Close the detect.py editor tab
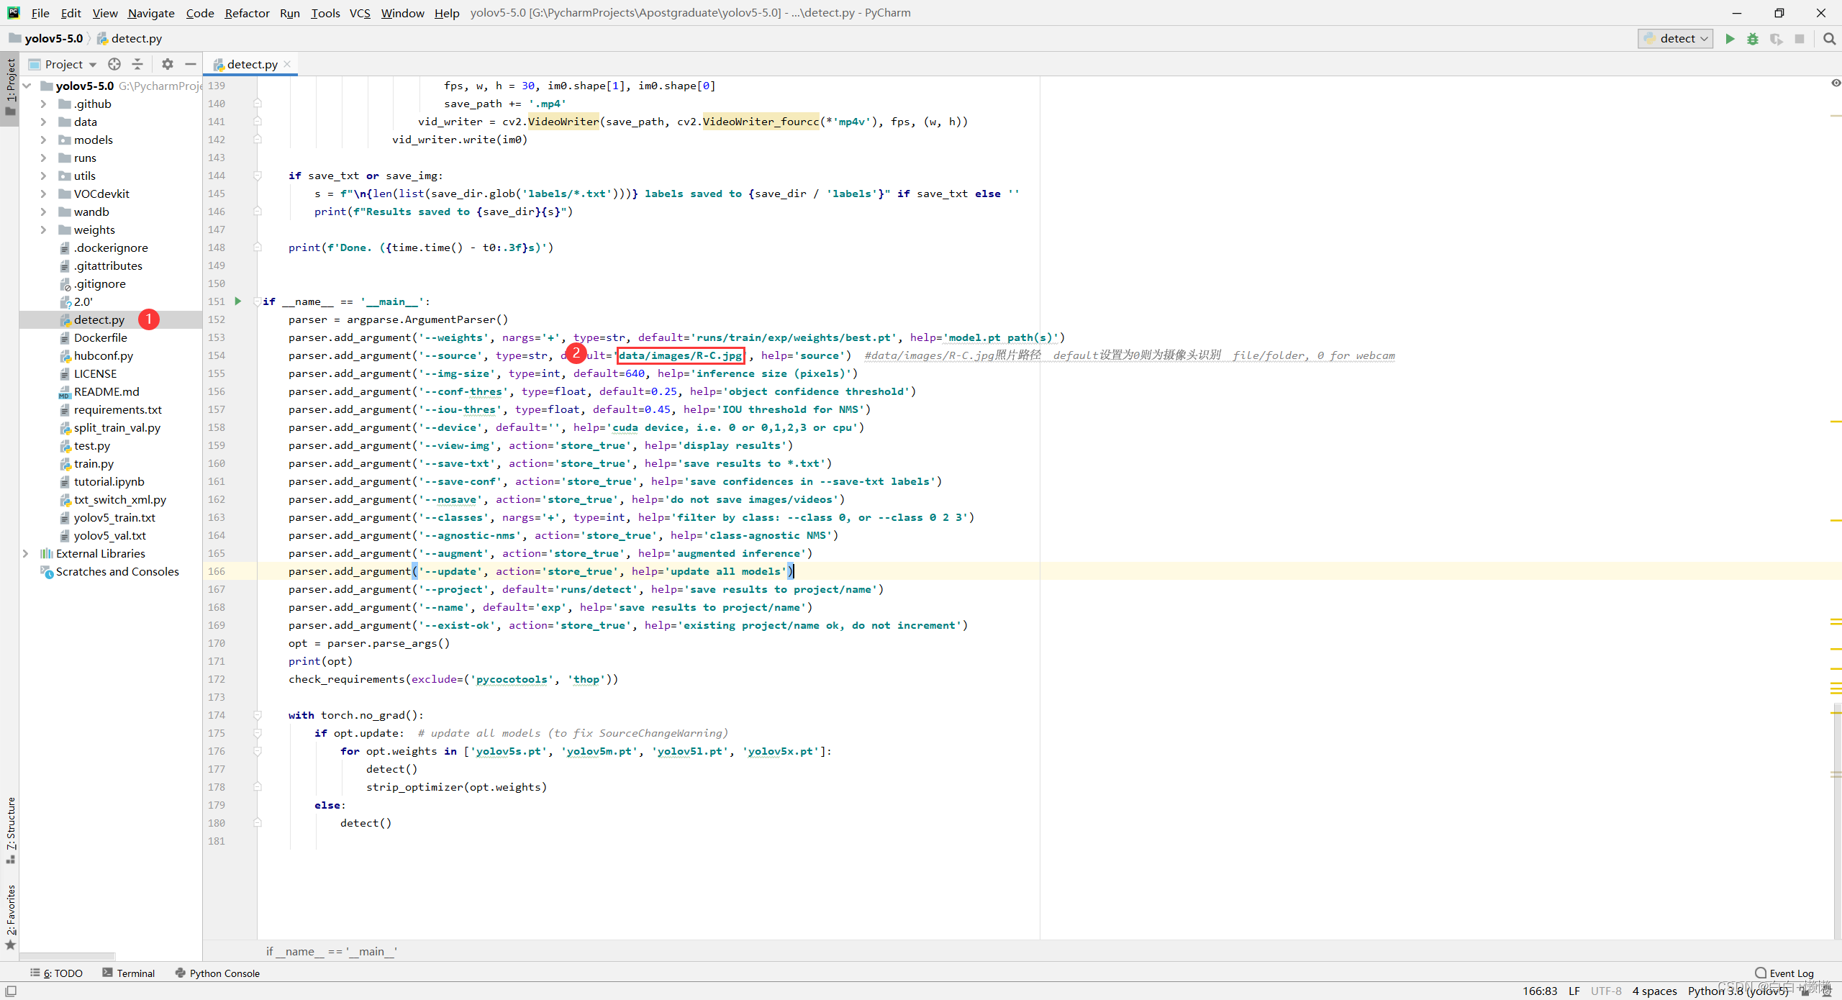 click(x=288, y=64)
